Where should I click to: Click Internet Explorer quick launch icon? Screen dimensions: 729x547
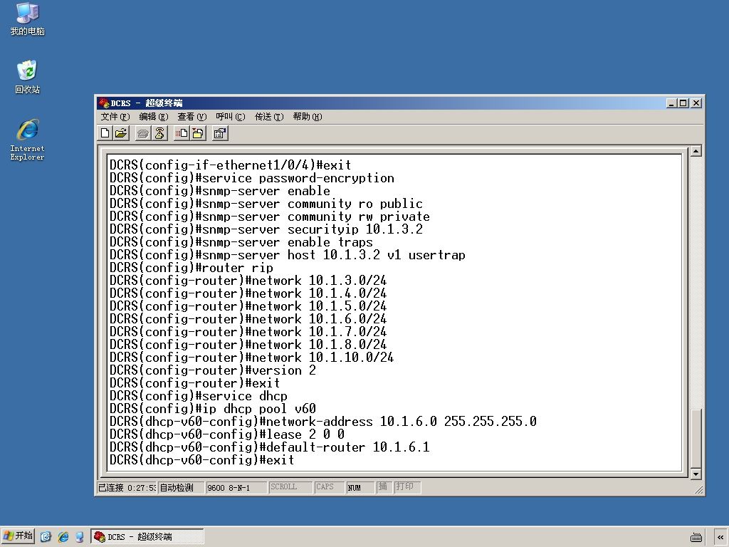pos(63,536)
